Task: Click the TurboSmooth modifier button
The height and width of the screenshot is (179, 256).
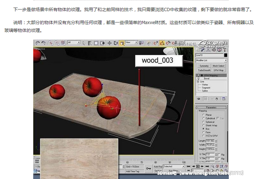Action: [203, 70]
